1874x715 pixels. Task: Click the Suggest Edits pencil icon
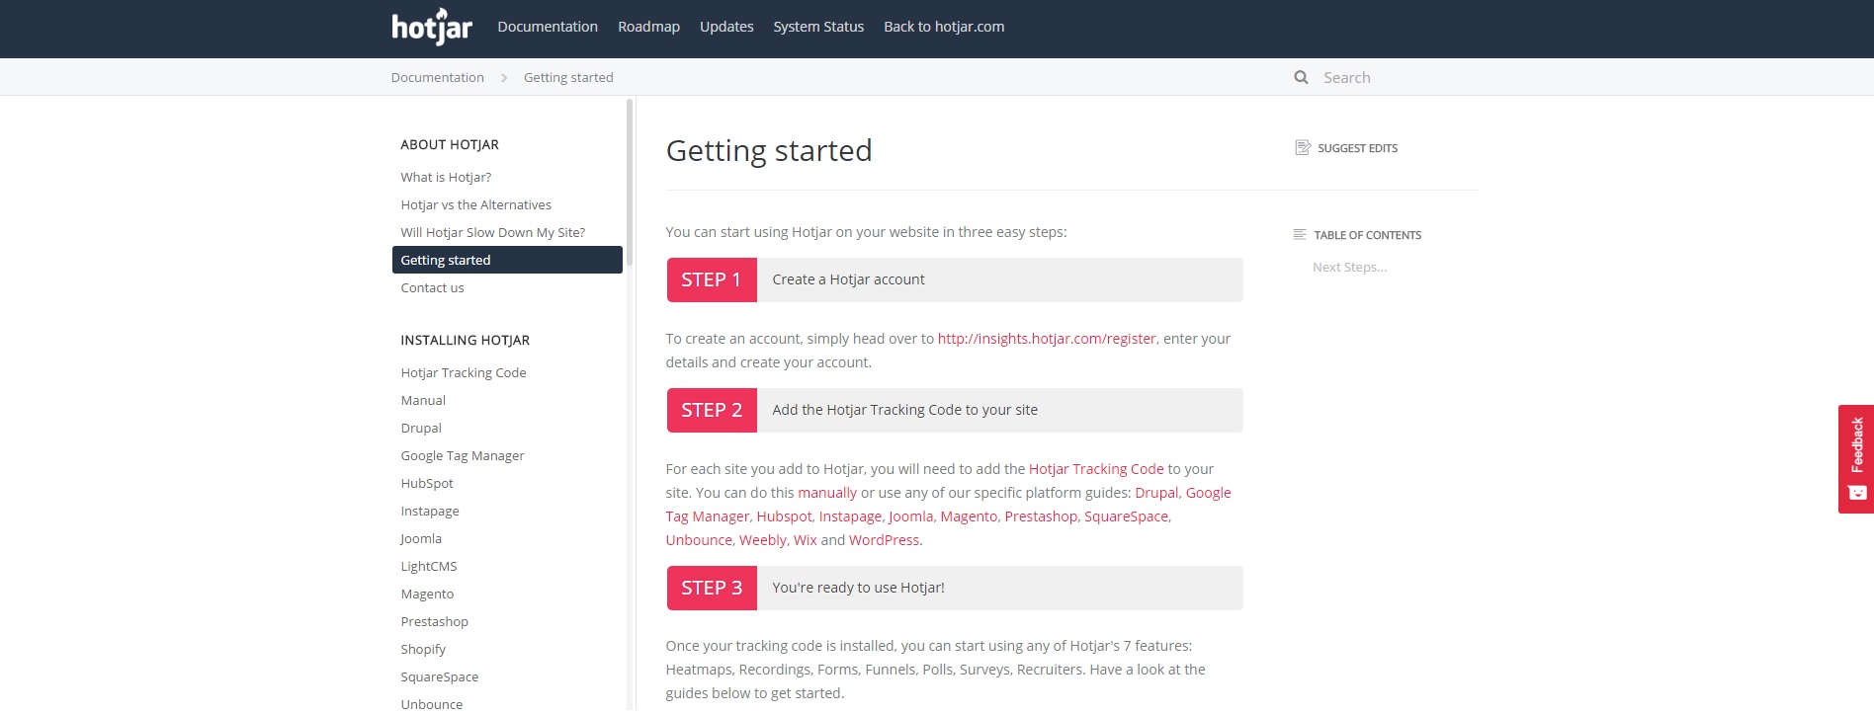pos(1303,147)
